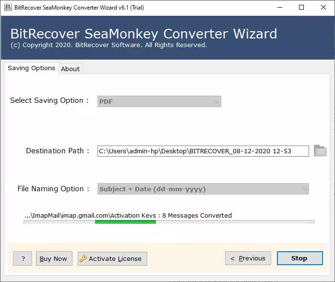Click the folder browse icon beside Destination Path
This screenshot has height=282, width=335.
point(320,151)
